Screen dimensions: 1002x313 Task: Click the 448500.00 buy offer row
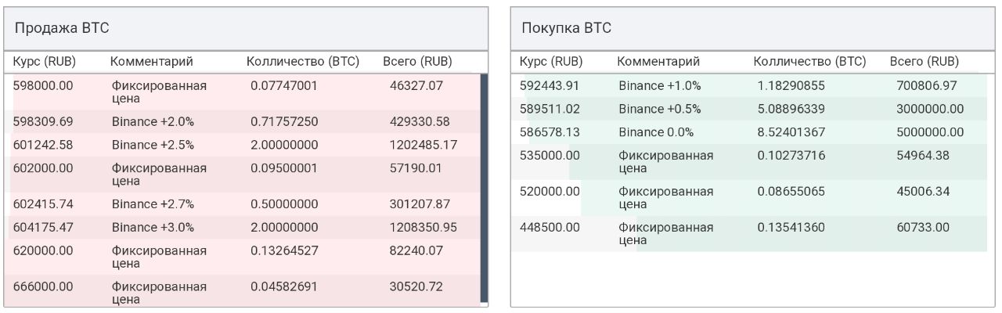749,234
